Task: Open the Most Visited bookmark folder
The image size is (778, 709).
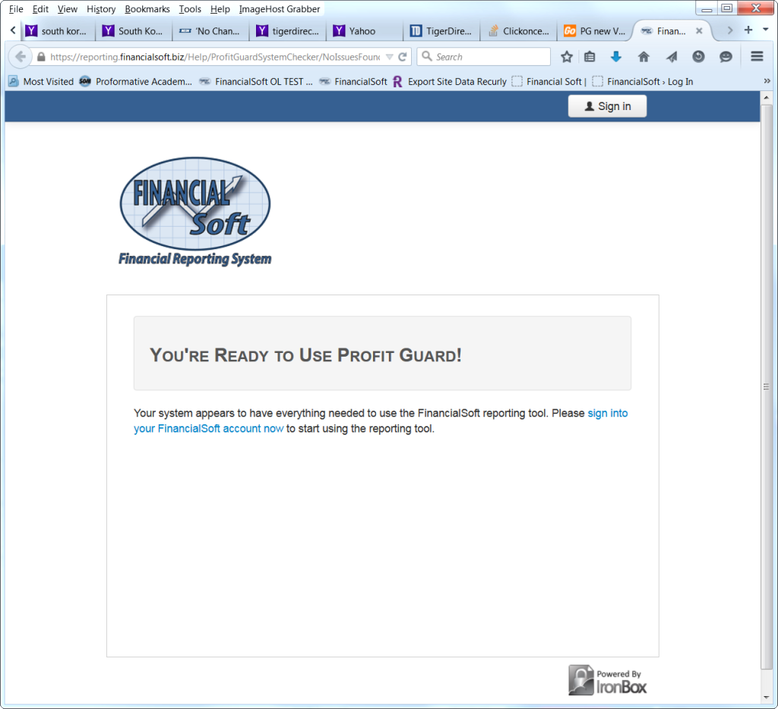Action: [x=41, y=81]
